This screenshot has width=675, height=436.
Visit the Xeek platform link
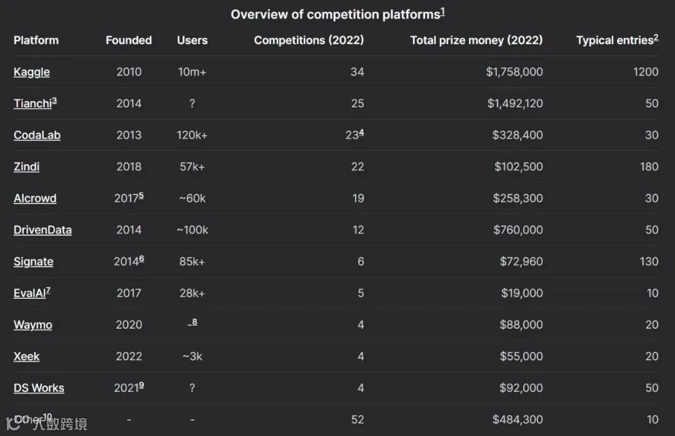click(26, 357)
